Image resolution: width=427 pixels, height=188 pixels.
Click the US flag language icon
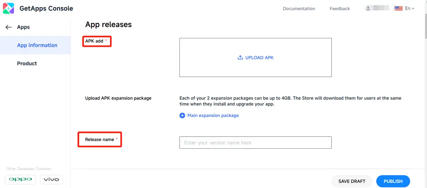pyautogui.click(x=398, y=8)
